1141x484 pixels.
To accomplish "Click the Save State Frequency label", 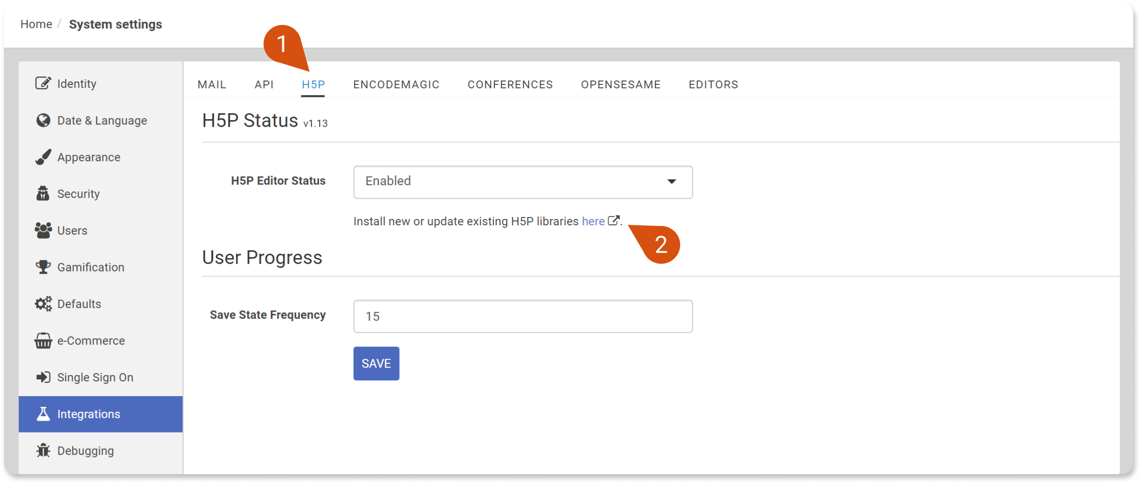I will (x=268, y=315).
